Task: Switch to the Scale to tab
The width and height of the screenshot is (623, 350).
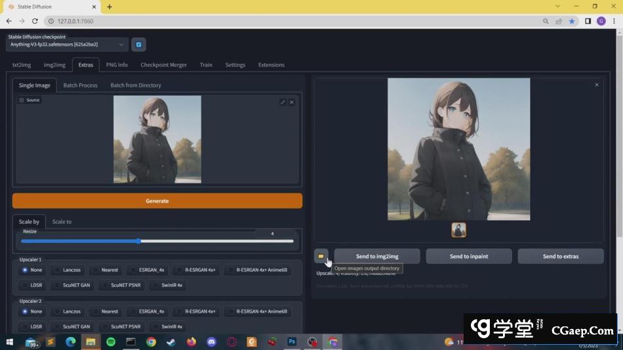Action: [x=62, y=222]
